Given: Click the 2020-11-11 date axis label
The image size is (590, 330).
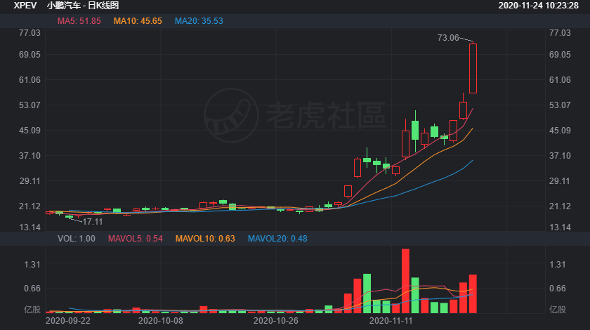Looking at the screenshot, I should pos(391,321).
